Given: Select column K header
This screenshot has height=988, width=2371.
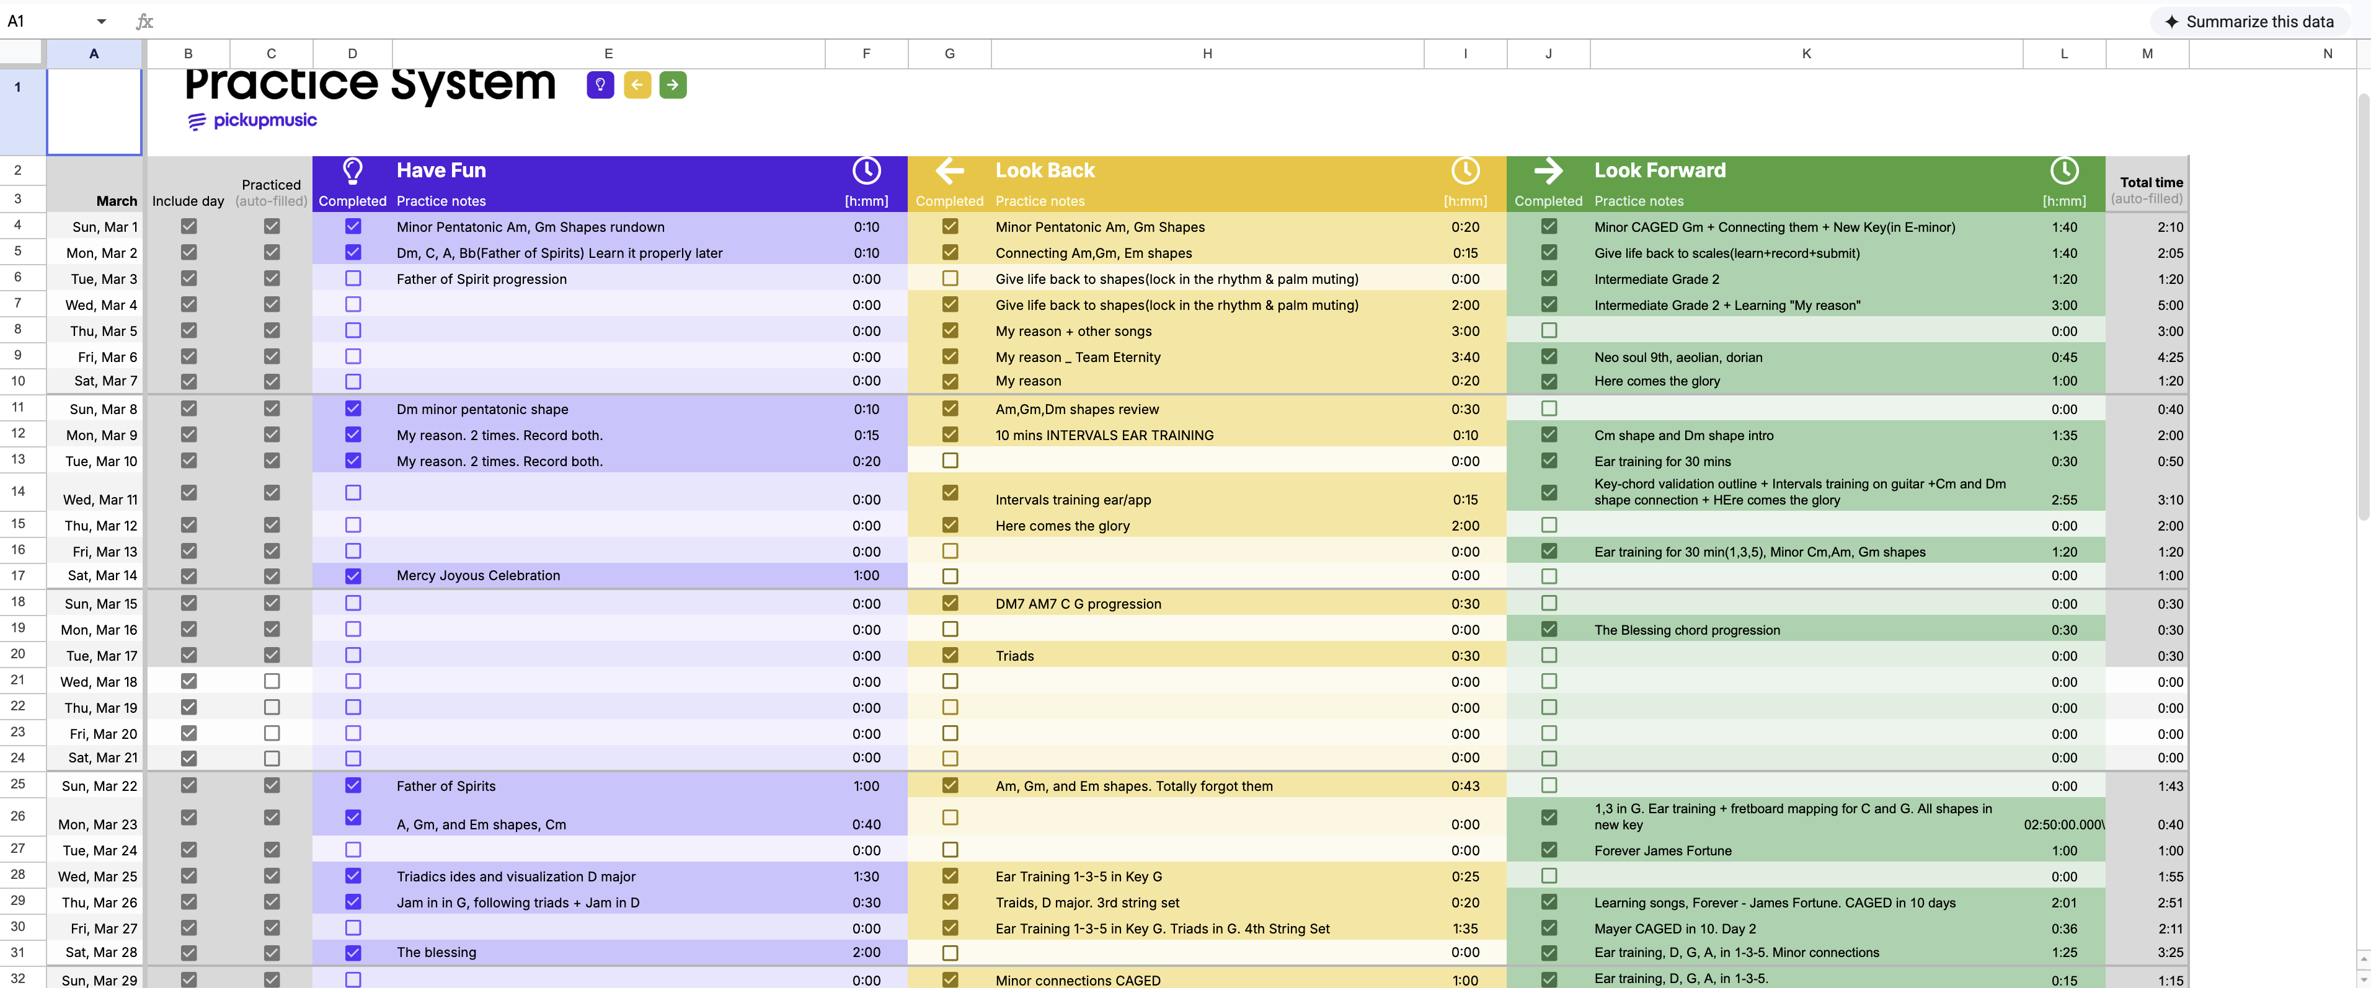Looking at the screenshot, I should pos(1806,53).
